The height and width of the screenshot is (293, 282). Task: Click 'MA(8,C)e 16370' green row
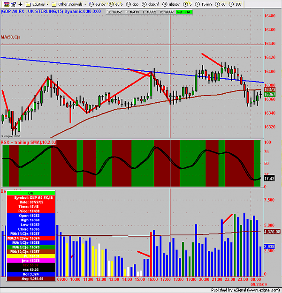coord(31,247)
